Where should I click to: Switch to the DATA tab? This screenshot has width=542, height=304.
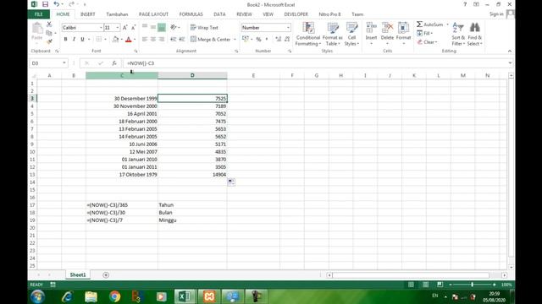(x=219, y=14)
